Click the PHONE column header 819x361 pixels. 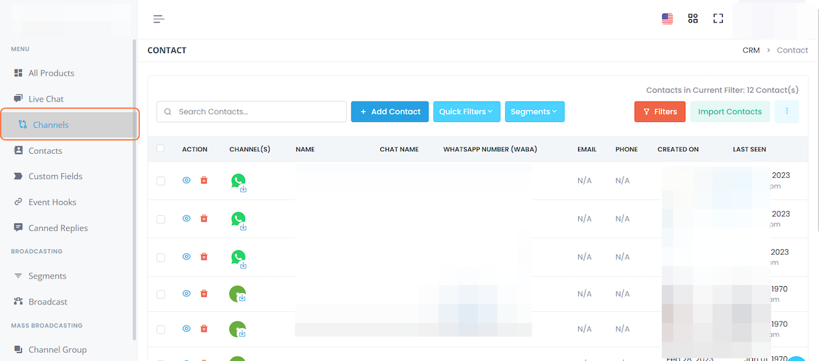pos(627,149)
